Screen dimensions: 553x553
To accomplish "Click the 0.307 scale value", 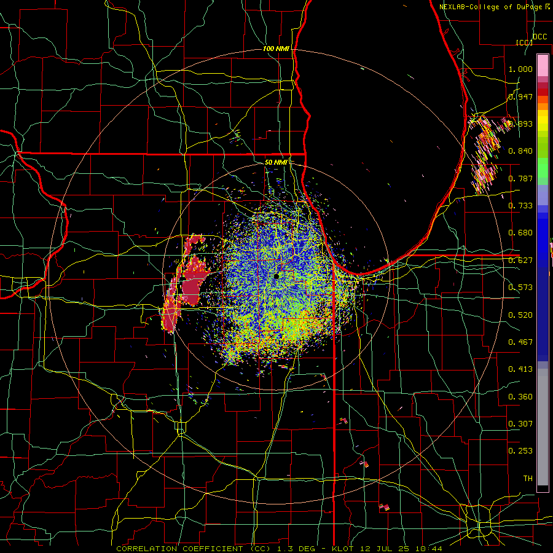I will click(520, 424).
